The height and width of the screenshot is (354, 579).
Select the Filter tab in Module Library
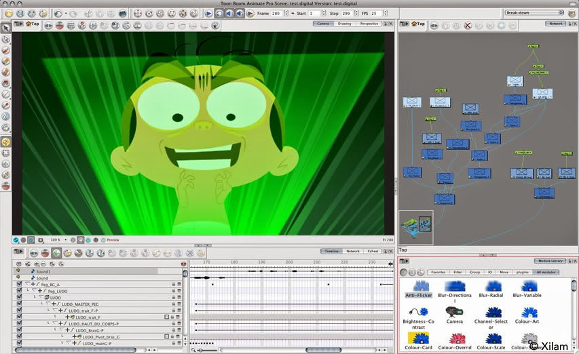point(458,273)
